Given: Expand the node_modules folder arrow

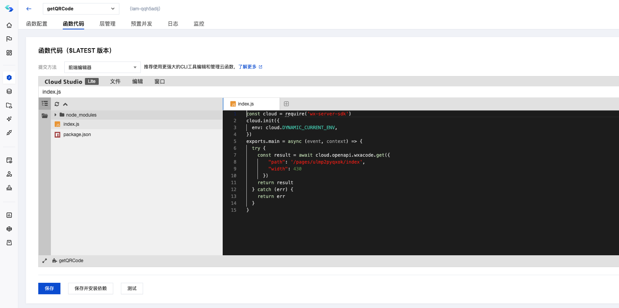Looking at the screenshot, I should click(55, 115).
